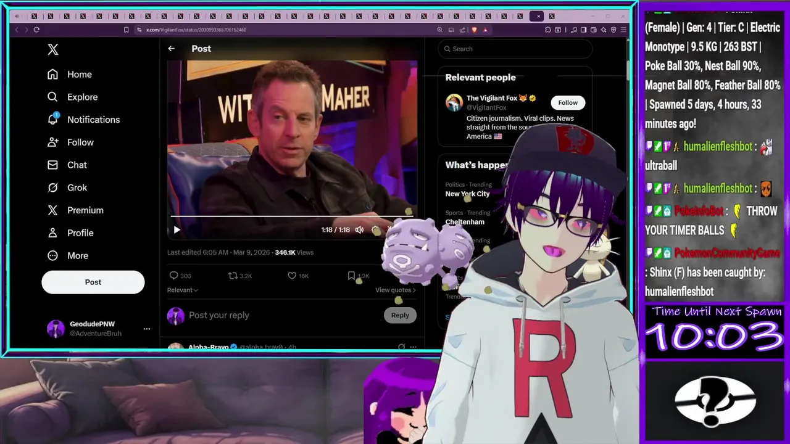Go back with the browser back arrow
Image resolution: width=790 pixels, height=444 pixels.
pos(17,30)
